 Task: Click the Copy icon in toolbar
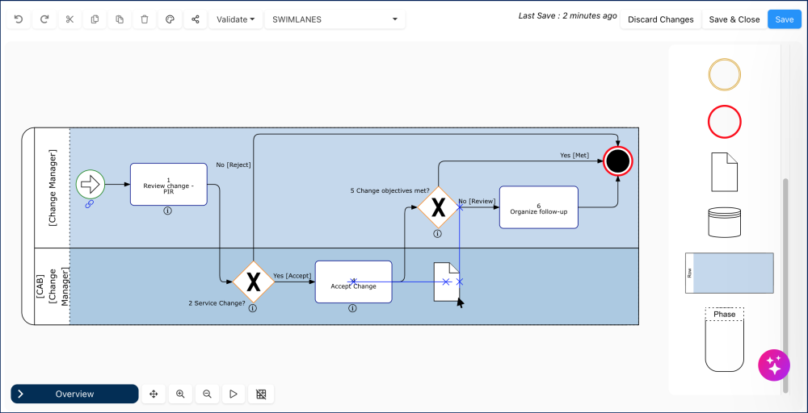(95, 19)
